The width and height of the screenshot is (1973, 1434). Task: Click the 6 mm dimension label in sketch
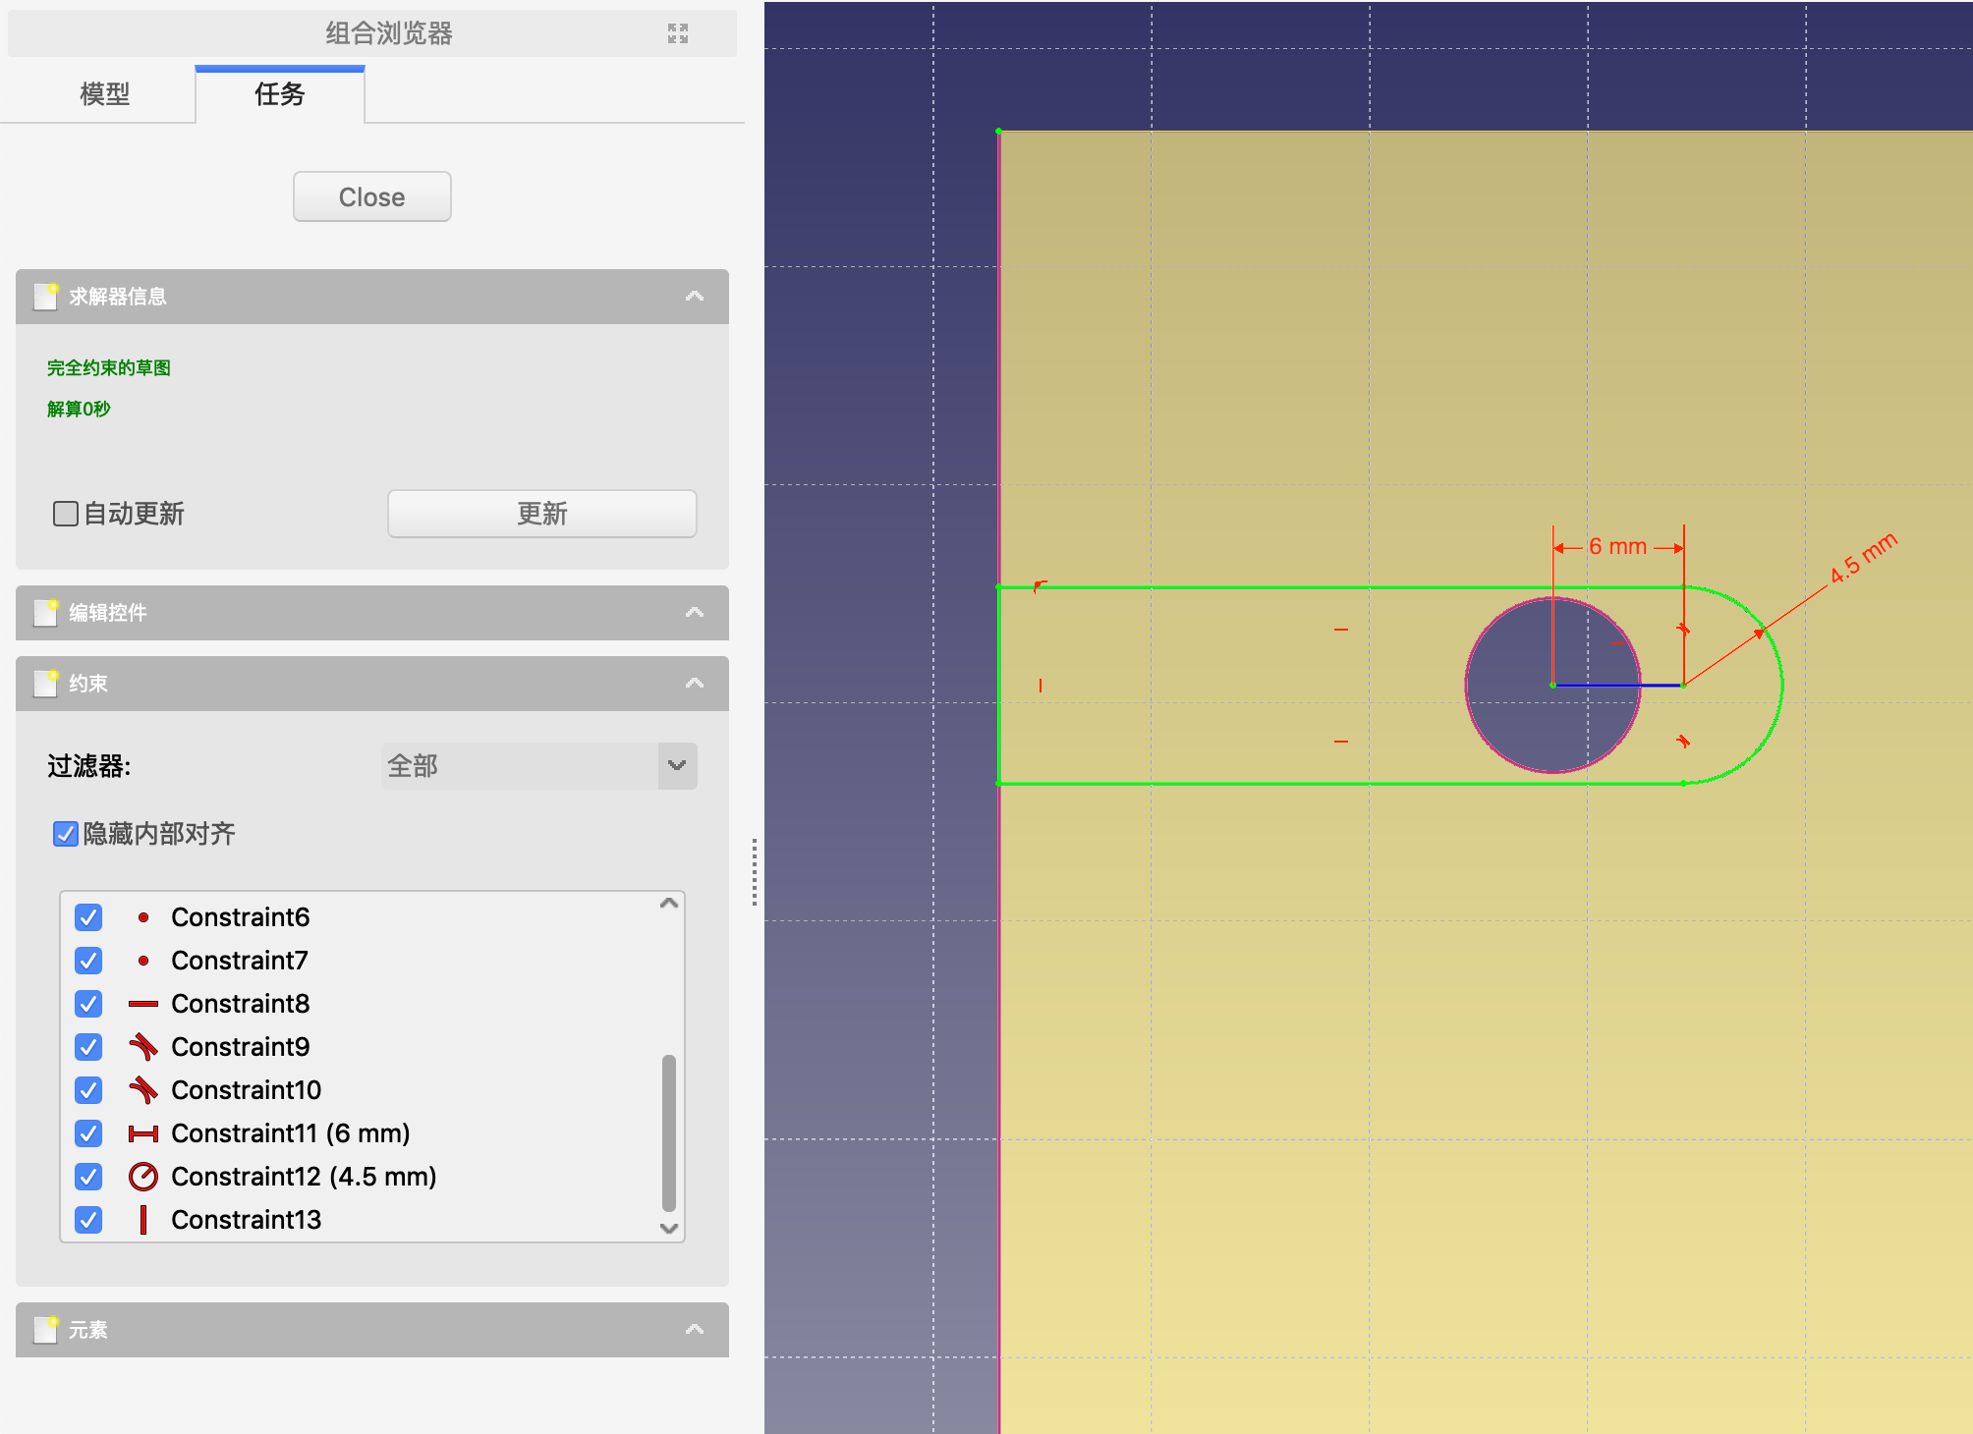[x=1617, y=546]
